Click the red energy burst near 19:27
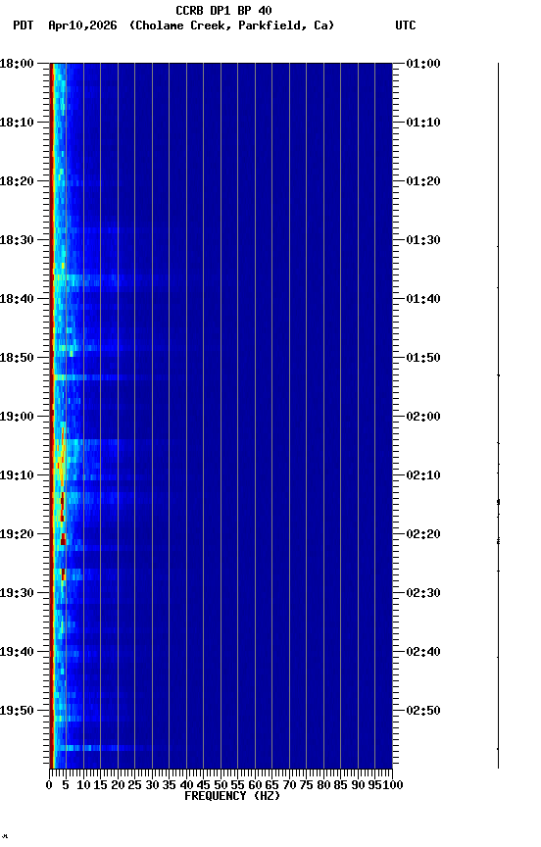 (x=64, y=574)
